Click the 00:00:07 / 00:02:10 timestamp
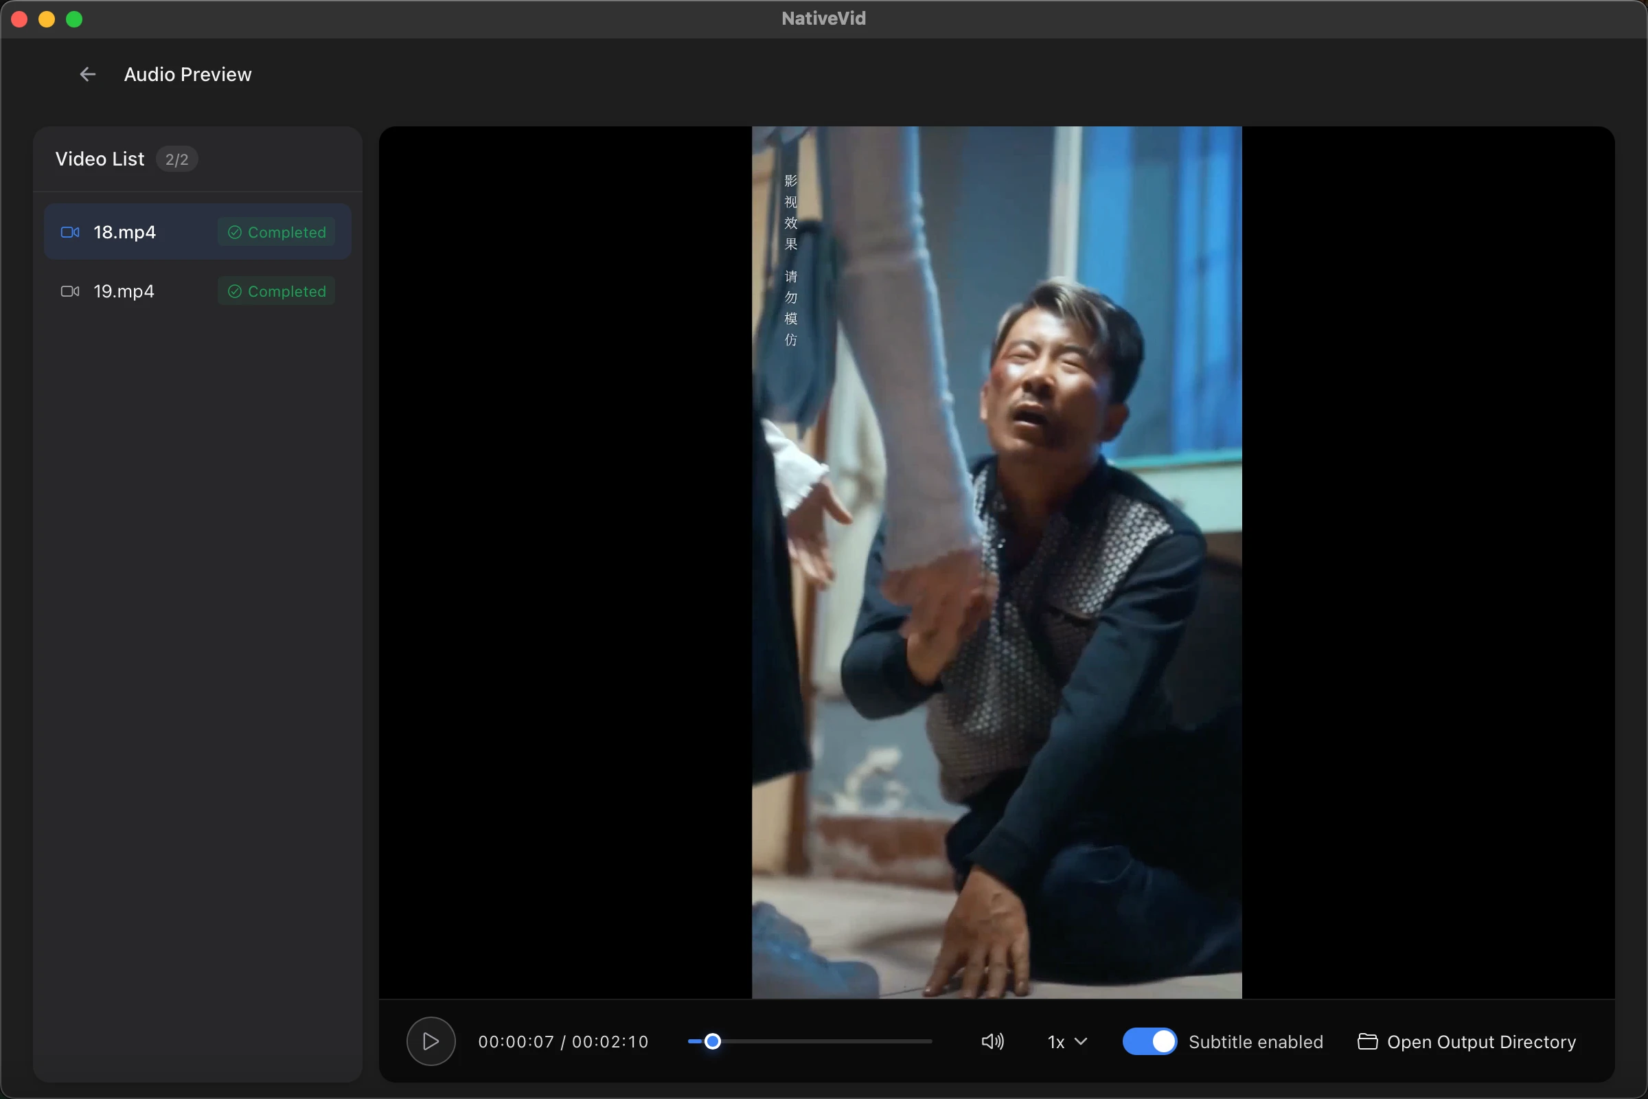Viewport: 1648px width, 1099px height. point(563,1041)
